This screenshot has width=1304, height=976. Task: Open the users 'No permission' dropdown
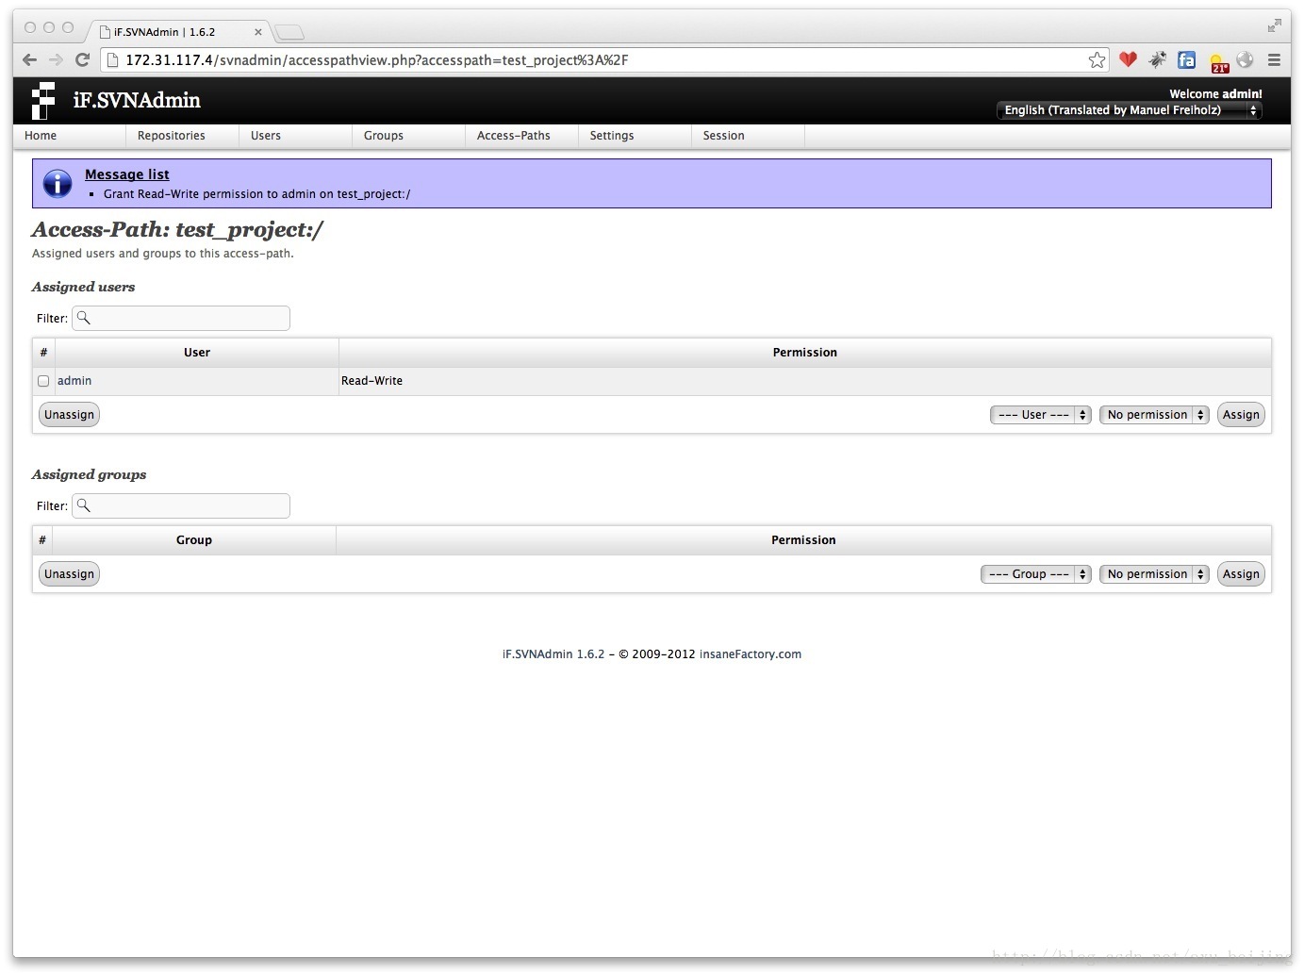tap(1154, 415)
